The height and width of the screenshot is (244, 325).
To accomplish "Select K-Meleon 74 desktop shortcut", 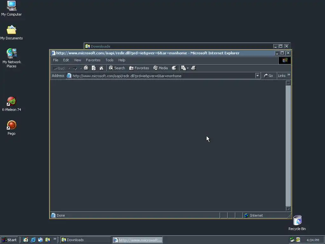I will click(x=12, y=104).
